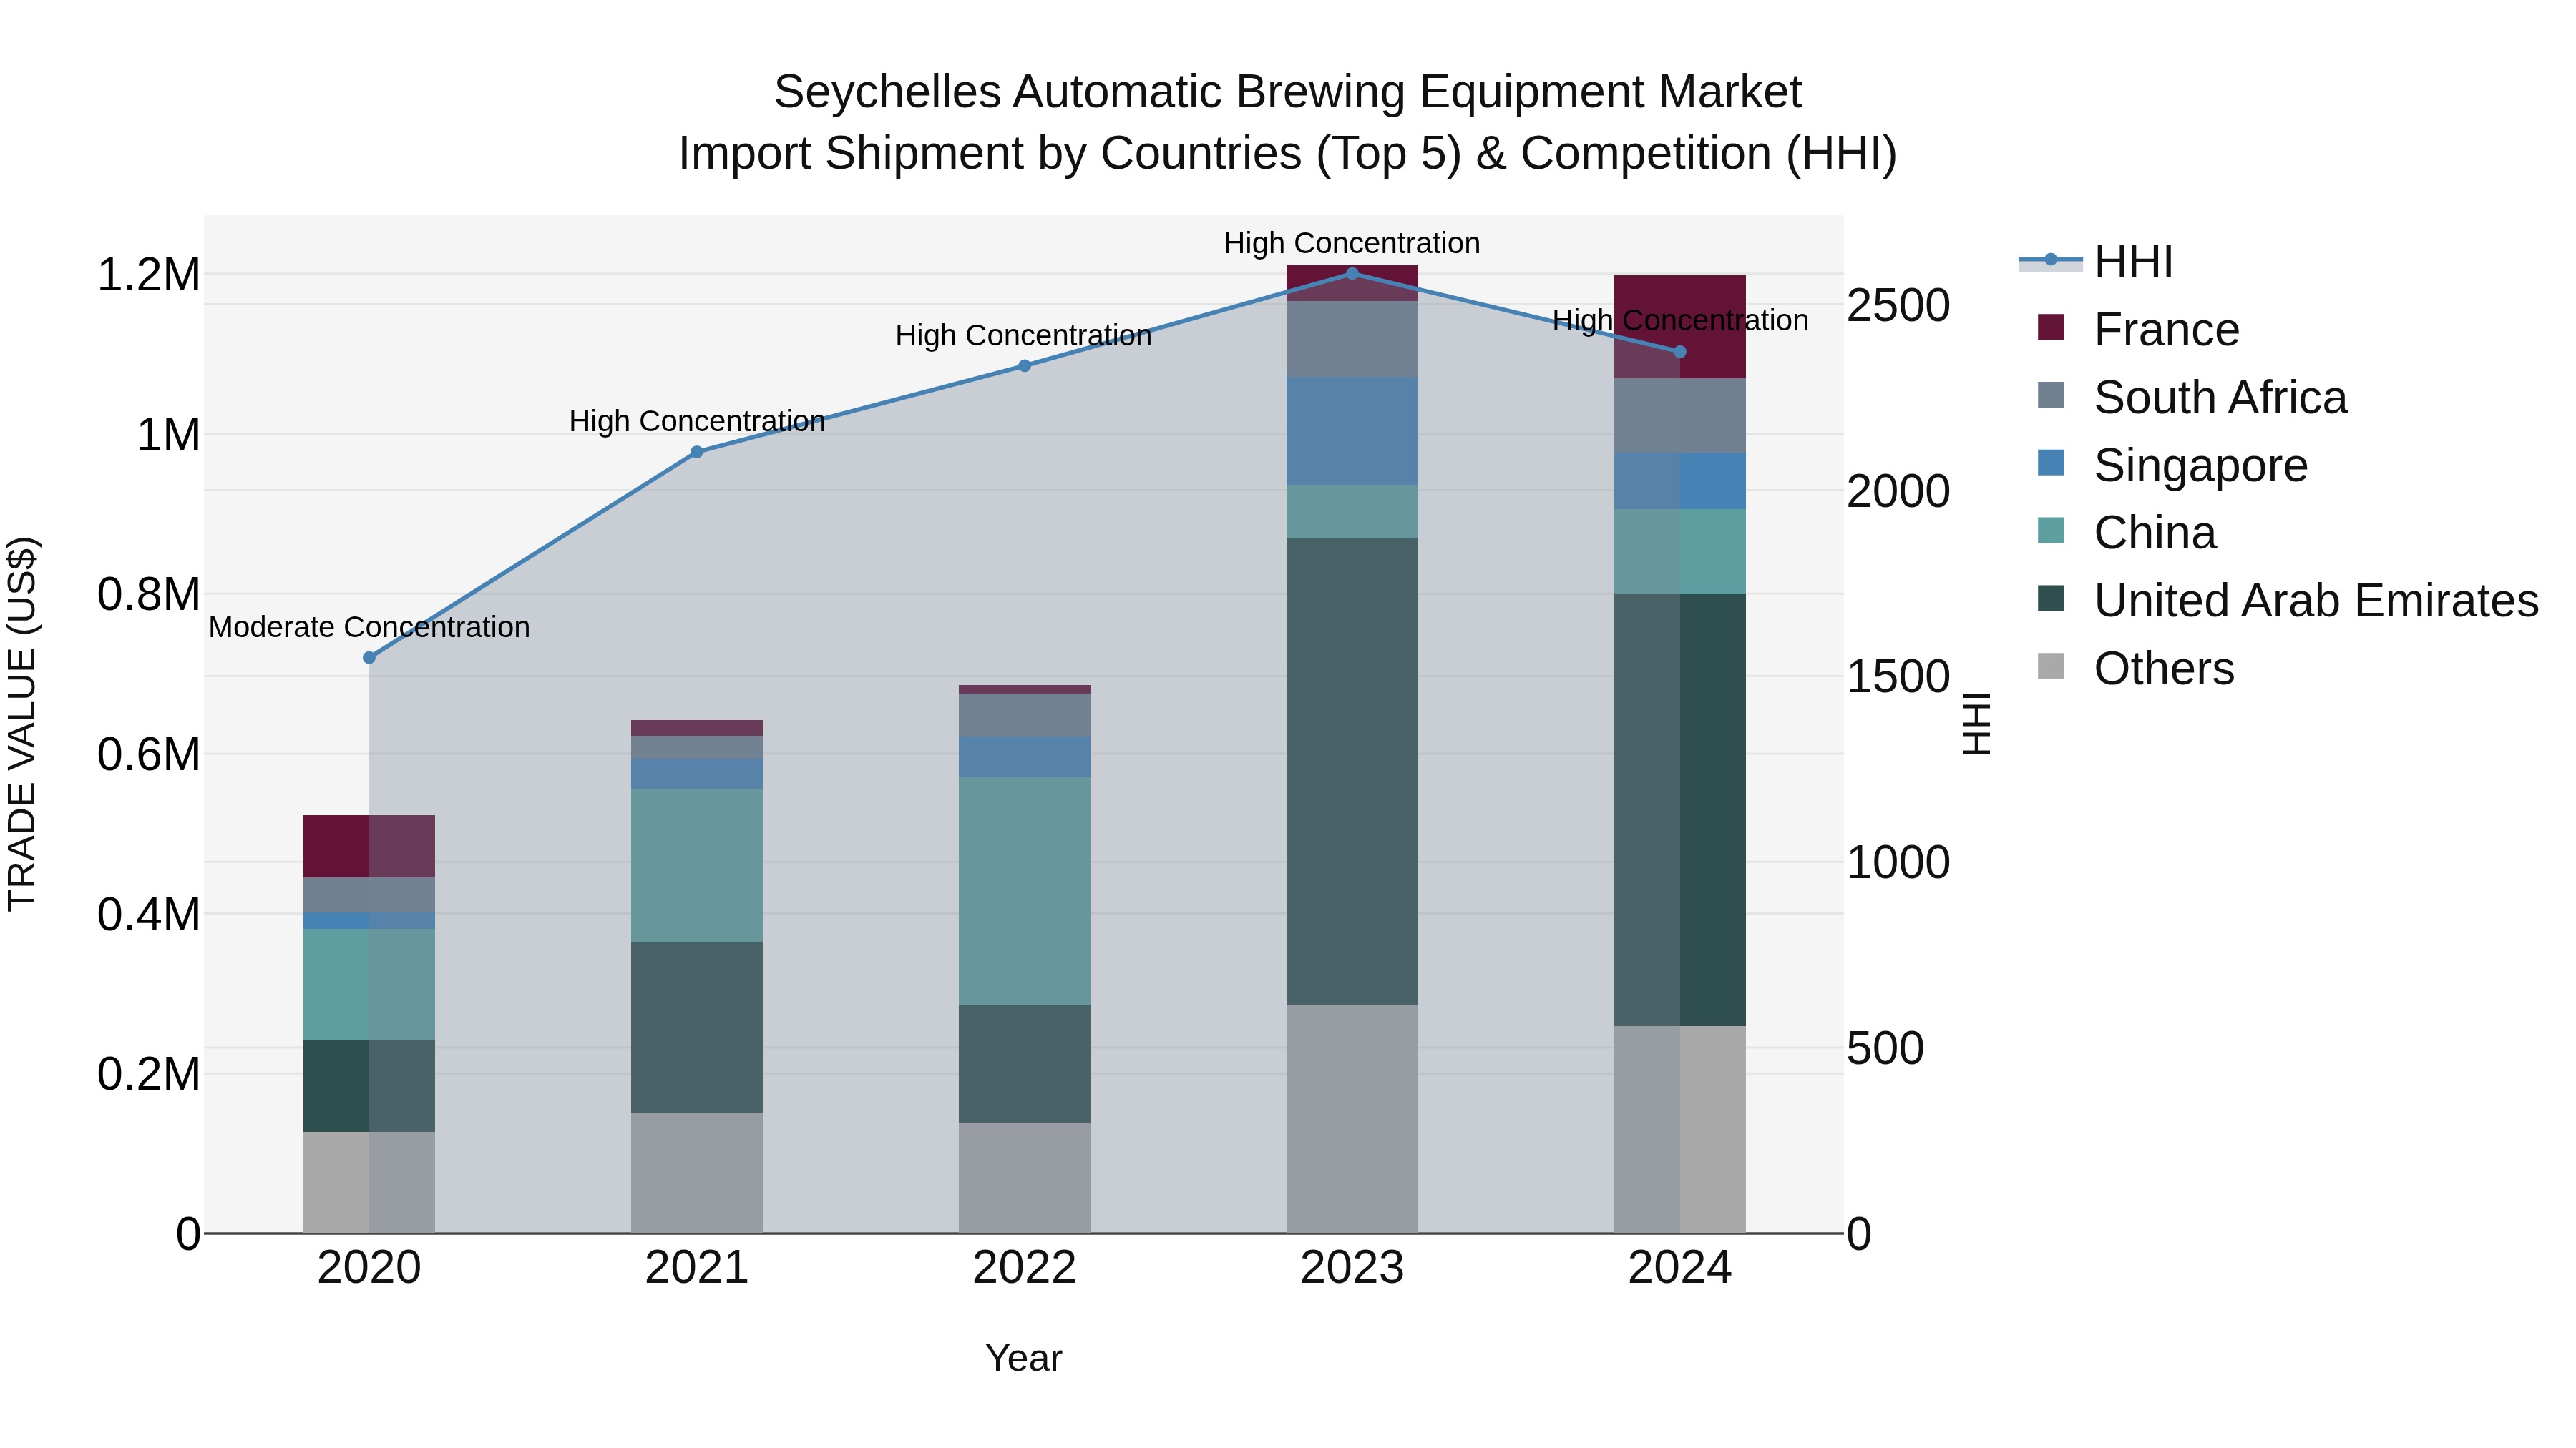2576x1448 pixels.
Task: Click the 'High Concentration' label above 2023
Action: point(1352,243)
